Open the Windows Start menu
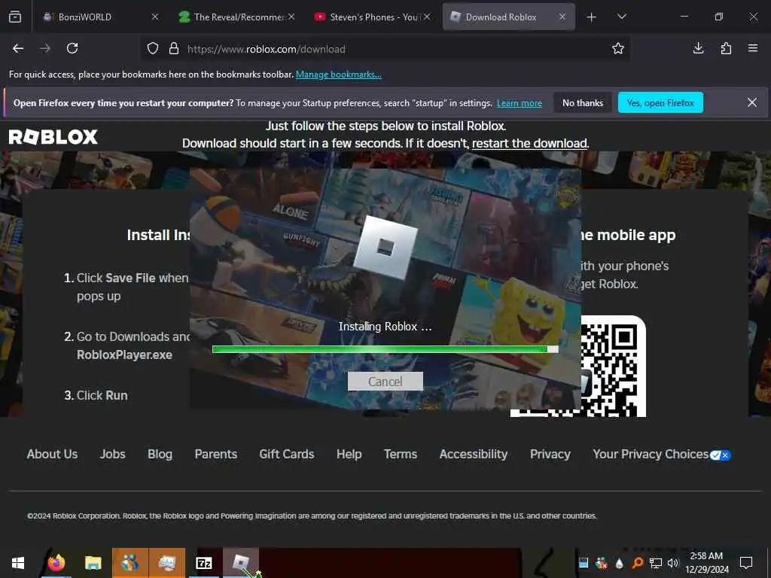771x578 pixels. [18, 563]
